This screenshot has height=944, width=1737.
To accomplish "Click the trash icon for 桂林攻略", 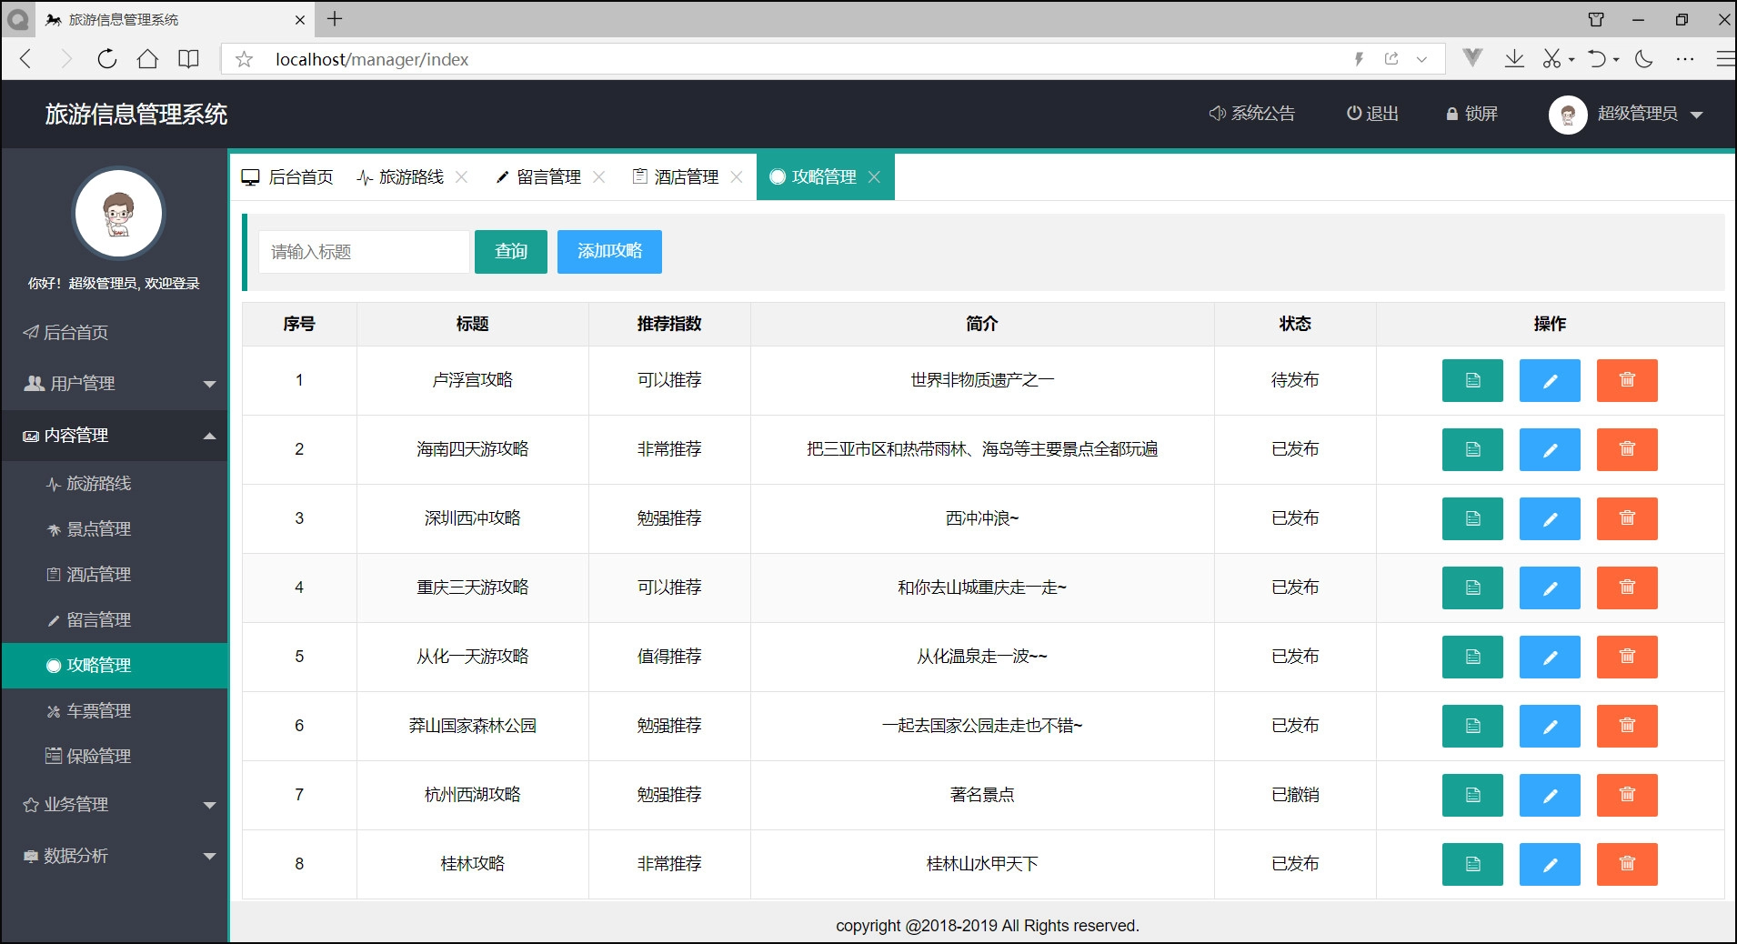I will [x=1626, y=864].
